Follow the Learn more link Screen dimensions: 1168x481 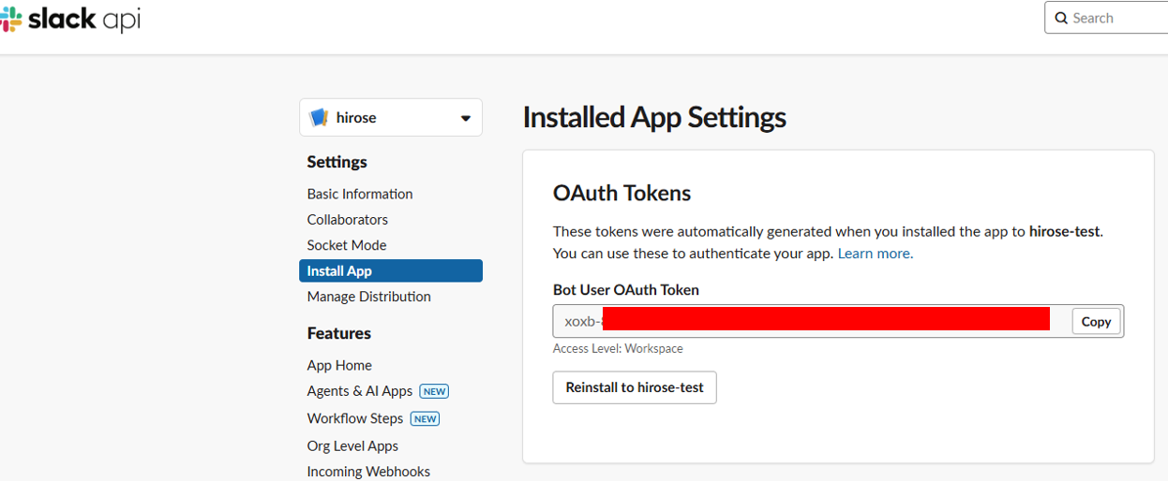click(x=875, y=254)
